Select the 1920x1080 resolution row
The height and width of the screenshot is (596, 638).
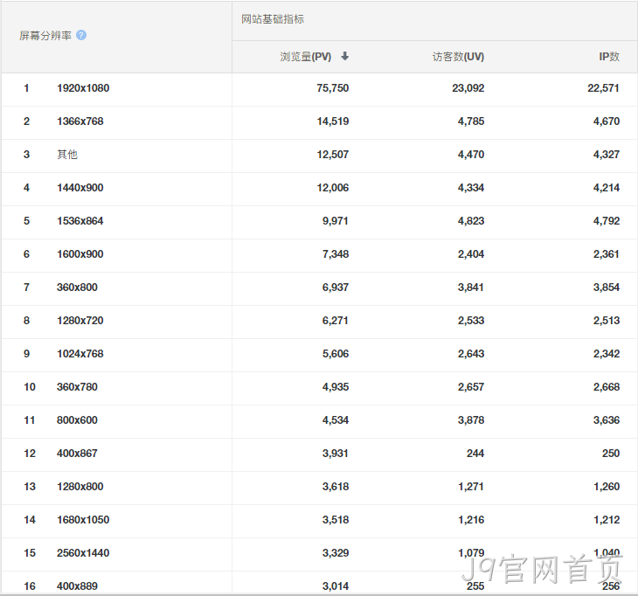pos(319,88)
